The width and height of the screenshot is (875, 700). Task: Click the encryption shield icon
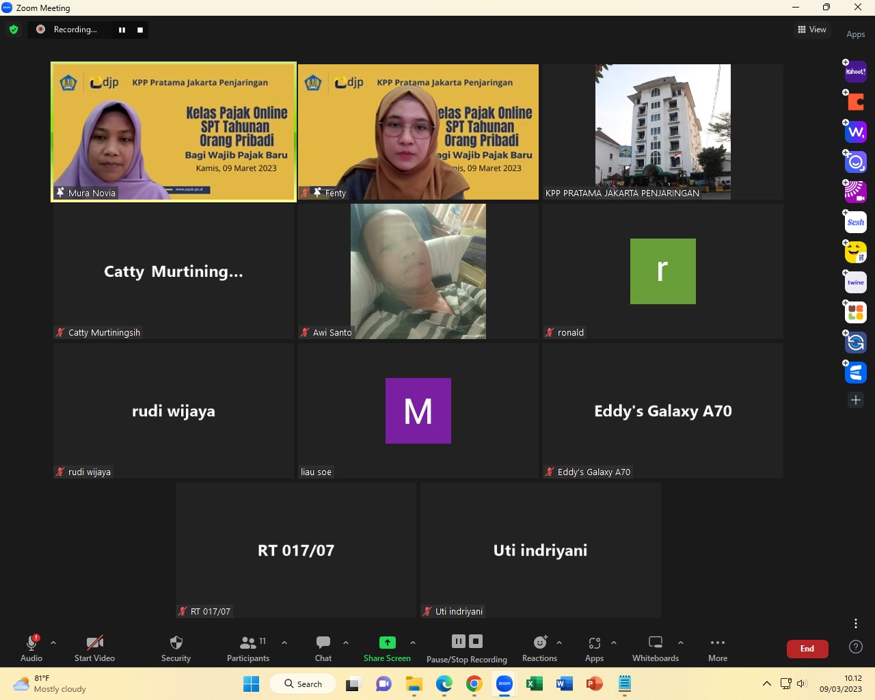coord(14,29)
